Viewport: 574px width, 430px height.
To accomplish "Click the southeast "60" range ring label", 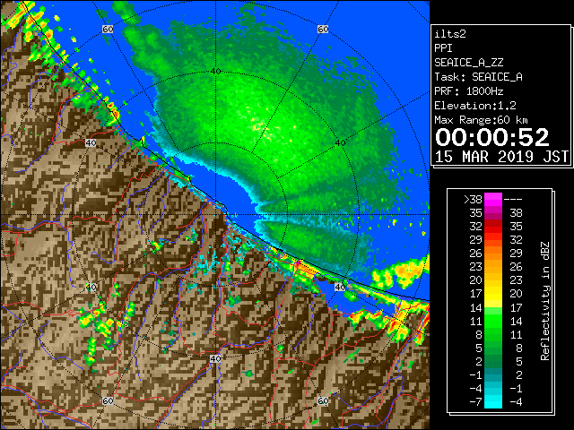I will [323, 400].
